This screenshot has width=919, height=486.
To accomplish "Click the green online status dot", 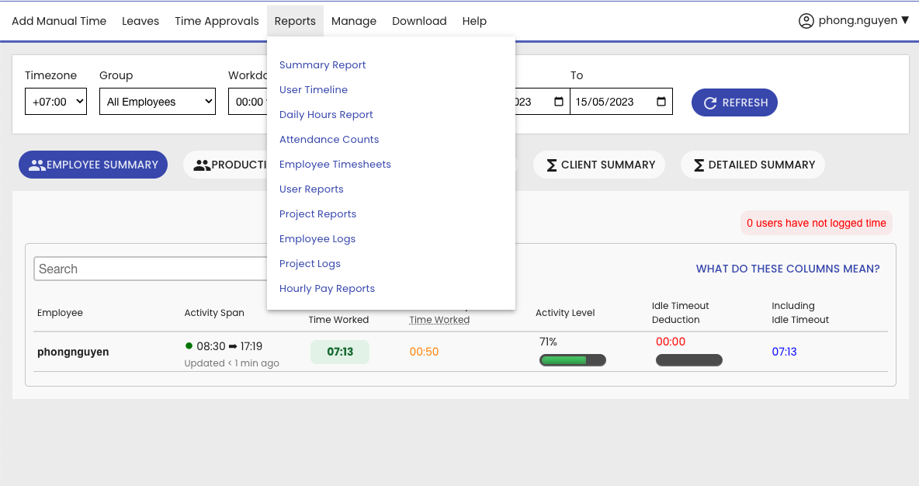I will tap(189, 345).
